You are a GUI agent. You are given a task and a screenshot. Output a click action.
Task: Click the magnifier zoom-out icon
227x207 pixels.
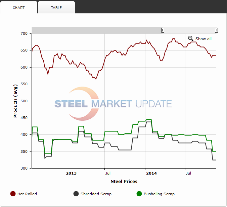click(x=190, y=38)
